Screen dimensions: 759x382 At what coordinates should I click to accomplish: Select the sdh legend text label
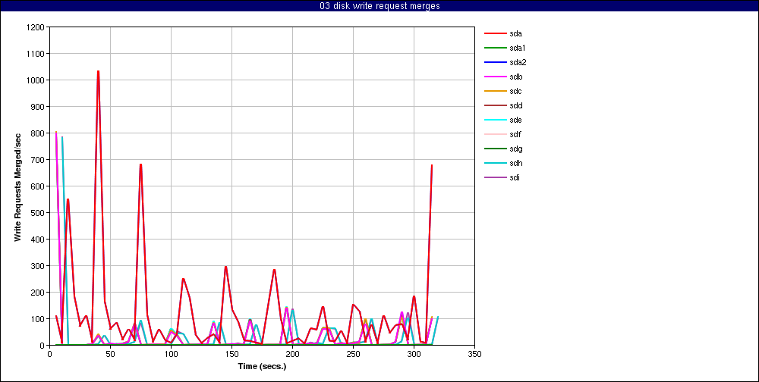pos(515,163)
